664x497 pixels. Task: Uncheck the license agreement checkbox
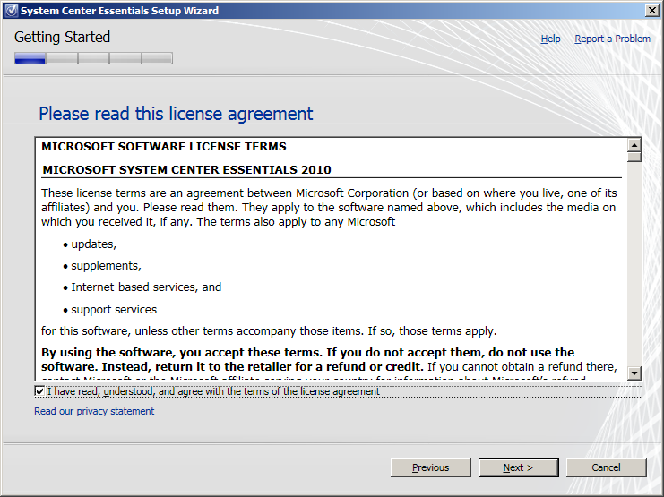(x=39, y=391)
